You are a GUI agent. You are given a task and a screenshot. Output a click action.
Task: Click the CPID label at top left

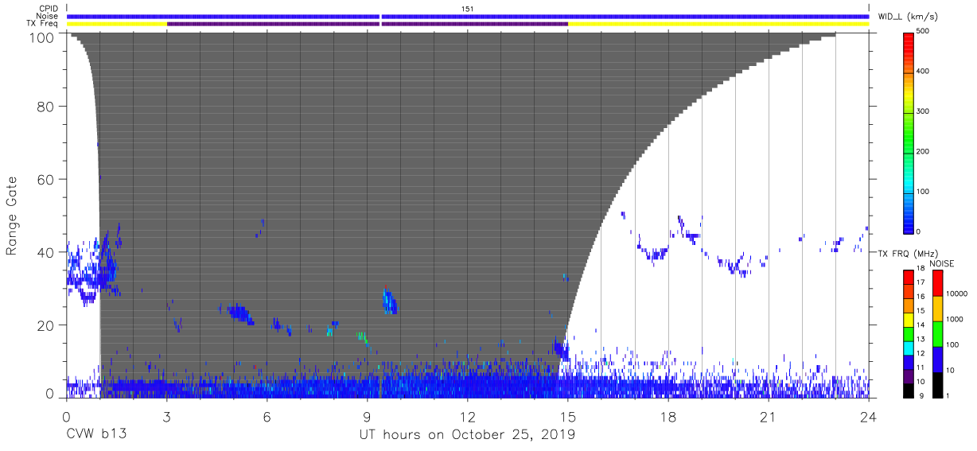(49, 9)
